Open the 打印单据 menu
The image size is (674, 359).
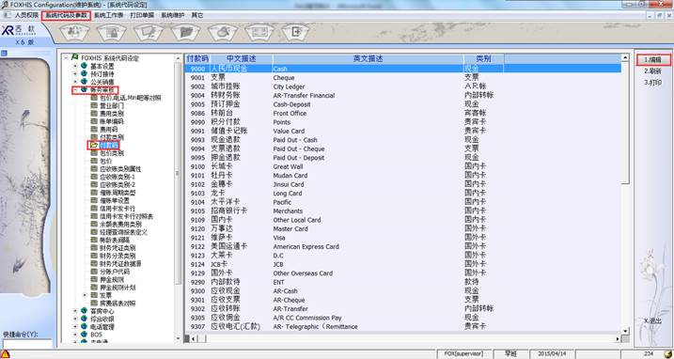tap(142, 15)
